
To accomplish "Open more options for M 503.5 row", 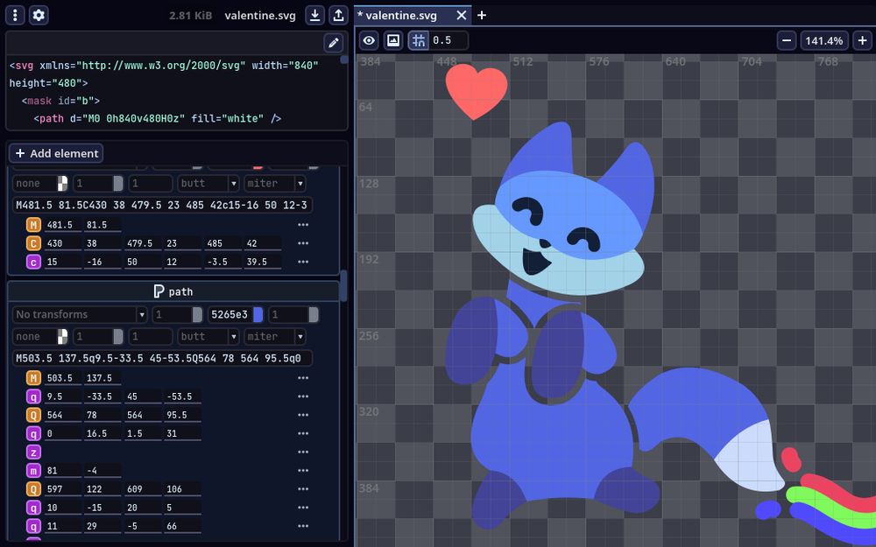I will tap(303, 378).
